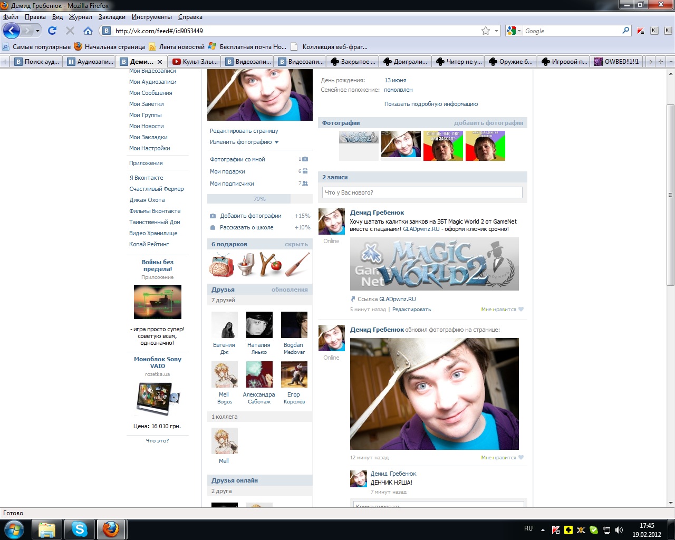Switch to the Культ Злы... YouTube tab
Screen dimensions: 675x540
click(195, 62)
